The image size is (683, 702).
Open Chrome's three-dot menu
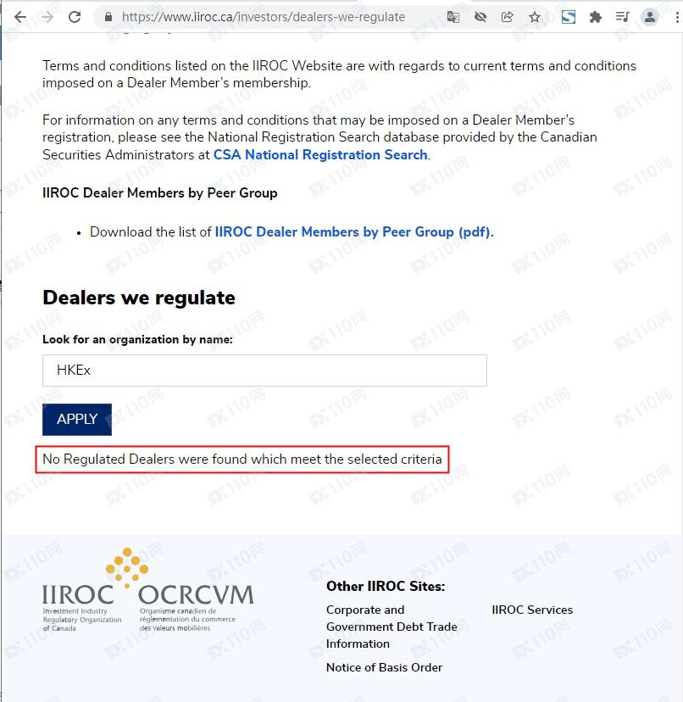[x=675, y=17]
